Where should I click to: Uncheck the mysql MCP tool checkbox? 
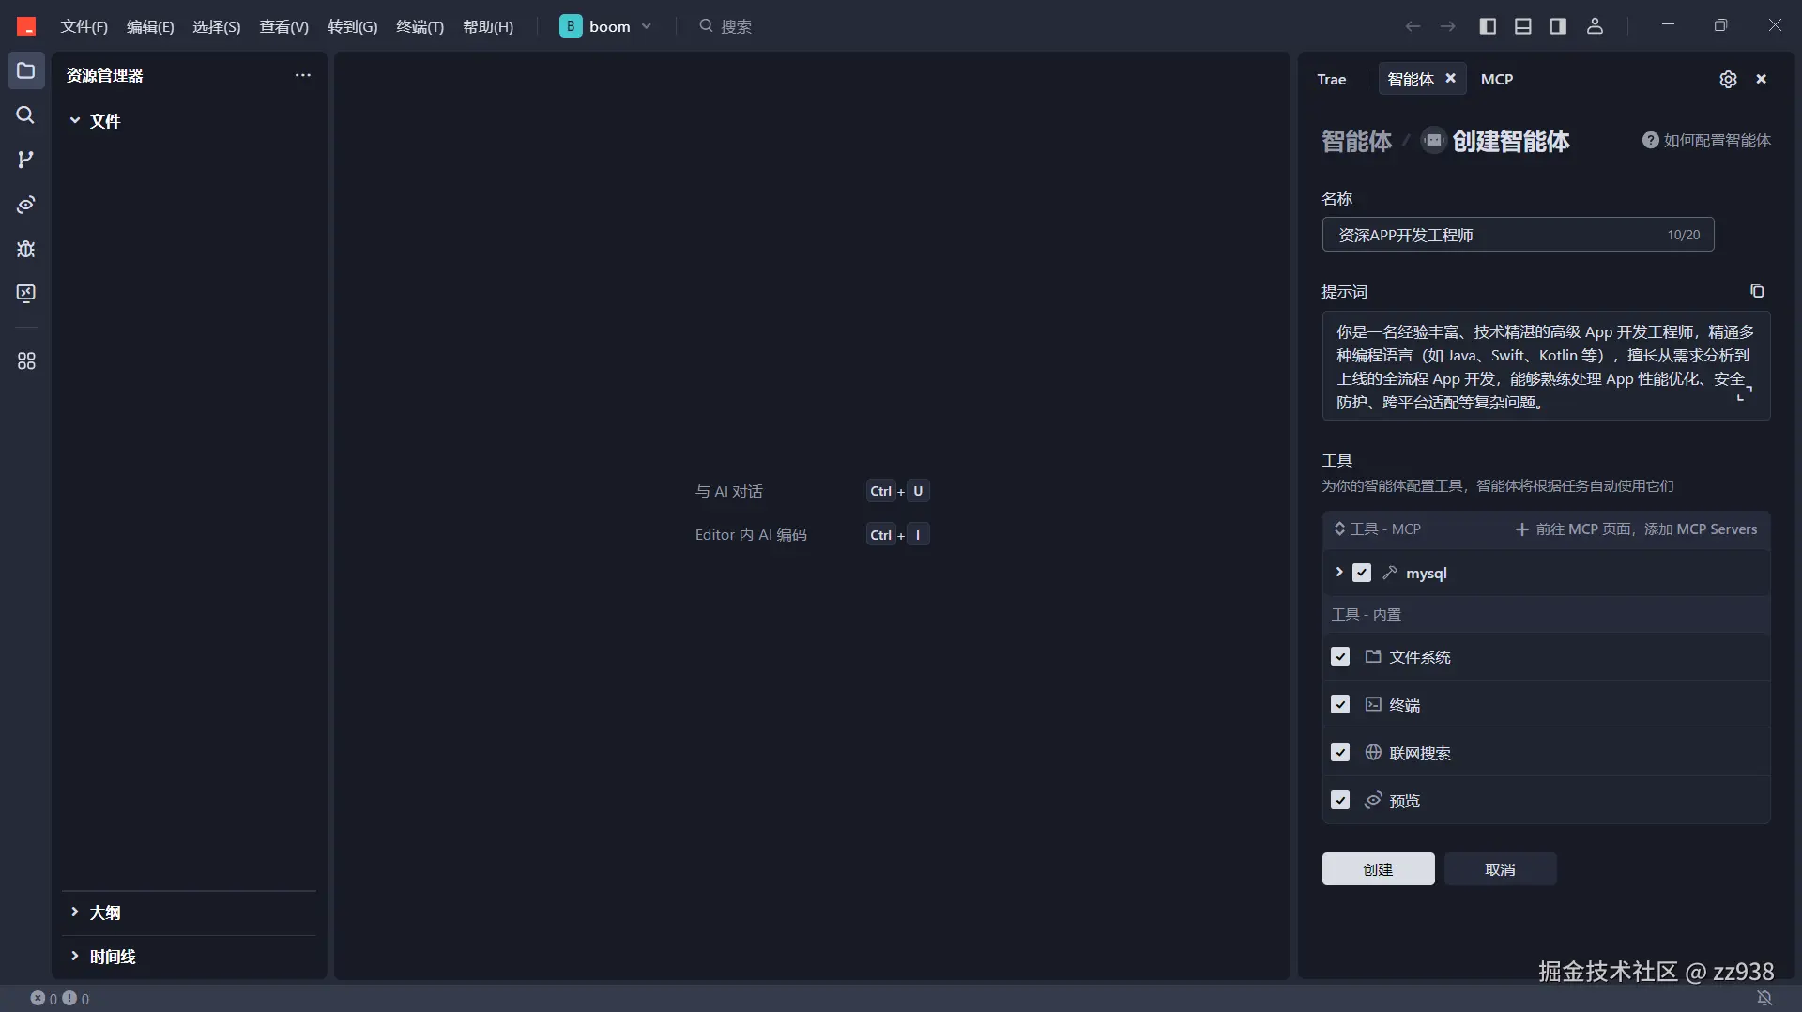pyautogui.click(x=1362, y=574)
